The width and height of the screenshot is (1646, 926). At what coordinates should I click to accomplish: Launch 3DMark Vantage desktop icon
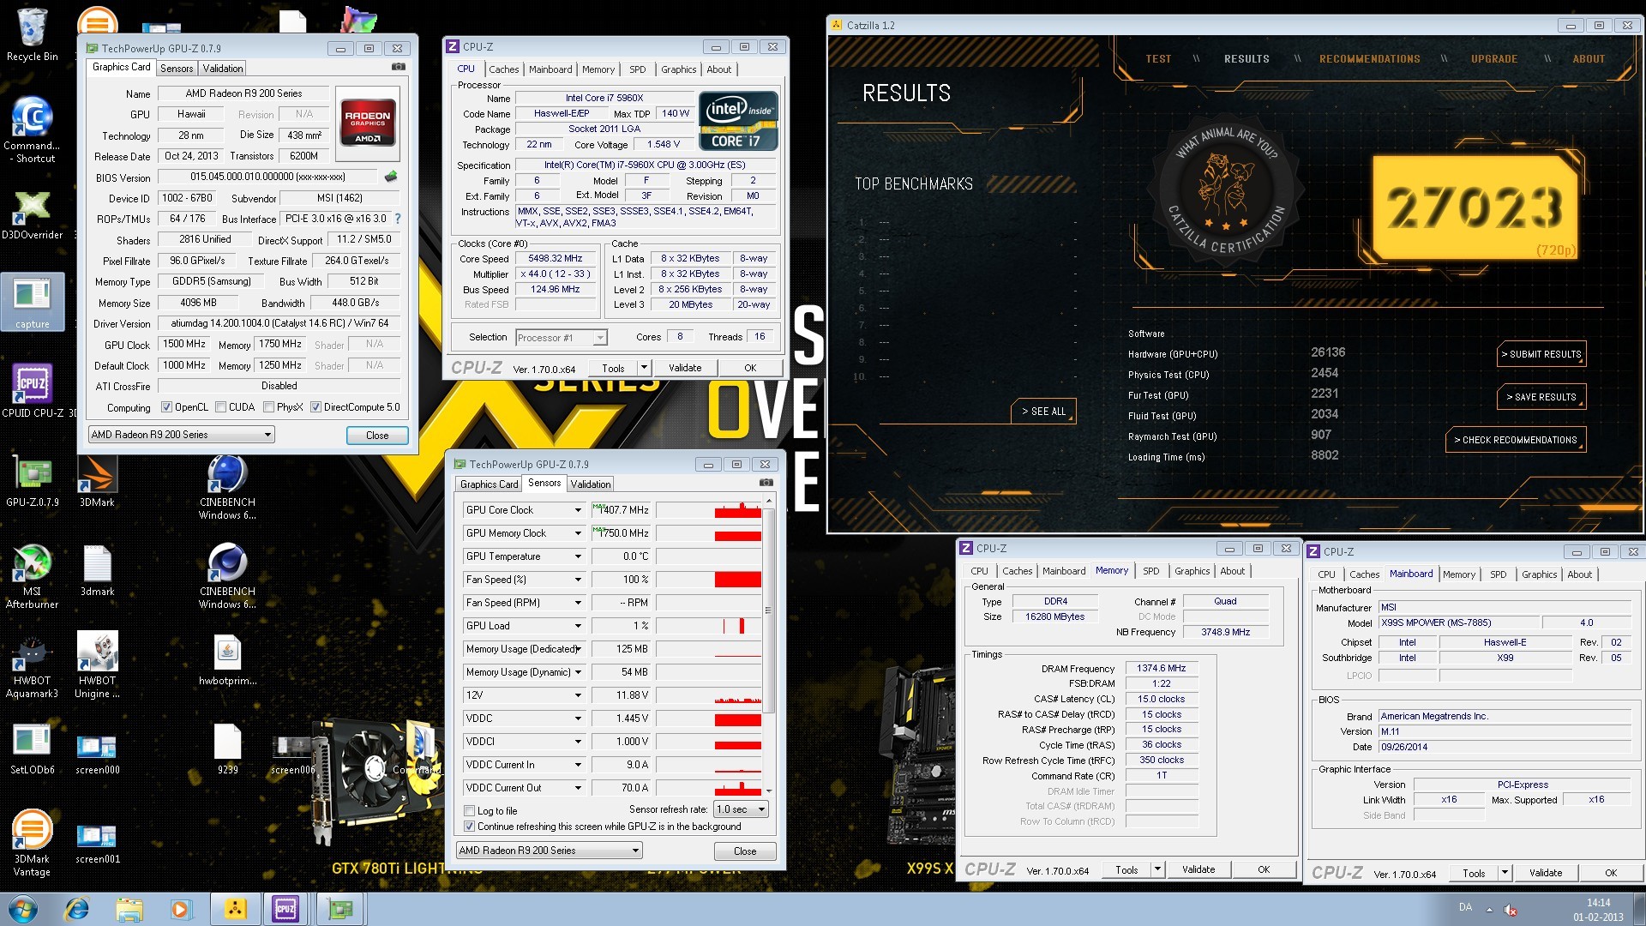(x=33, y=842)
